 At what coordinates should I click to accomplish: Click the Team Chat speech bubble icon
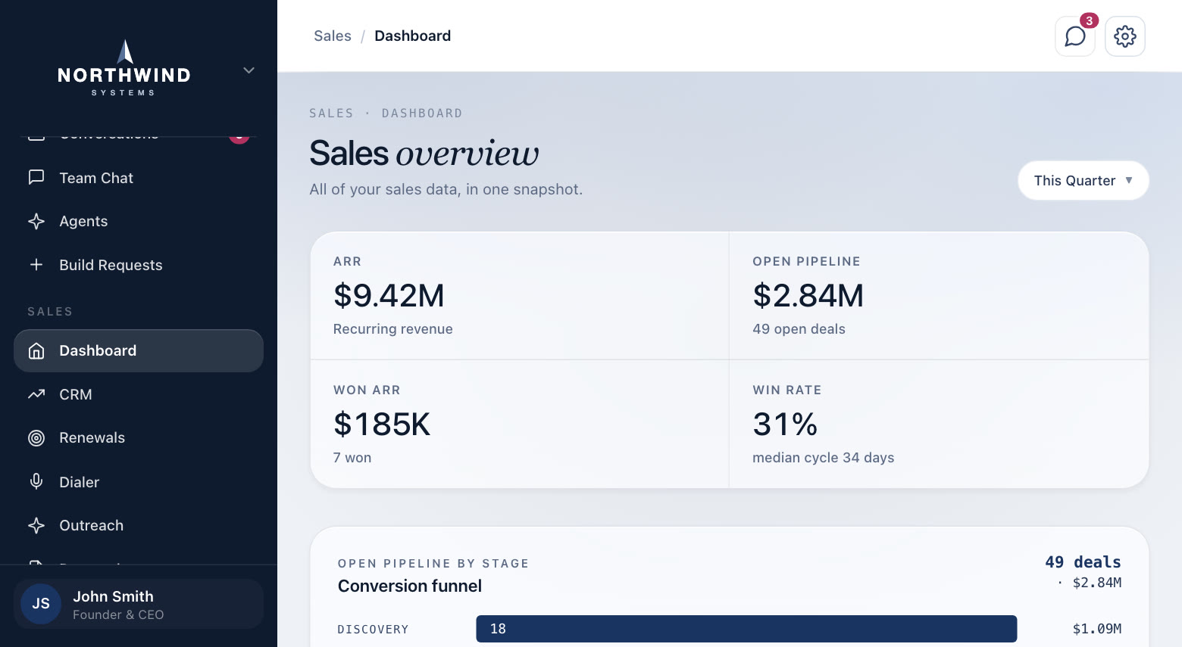click(36, 178)
